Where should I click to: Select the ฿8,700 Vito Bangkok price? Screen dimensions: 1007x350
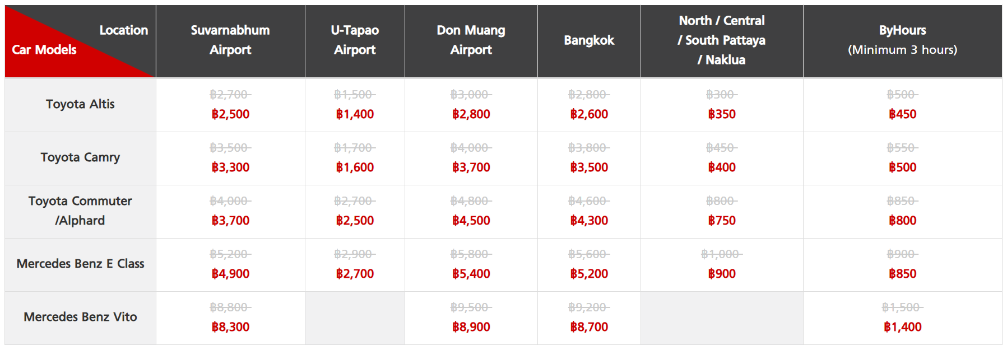589,327
